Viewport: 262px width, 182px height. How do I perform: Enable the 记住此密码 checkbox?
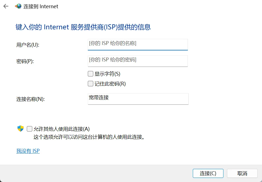pyautogui.click(x=90, y=84)
